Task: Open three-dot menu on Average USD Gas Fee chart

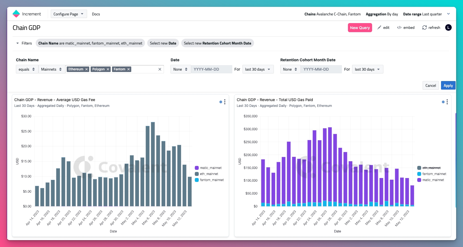Action: click(225, 102)
